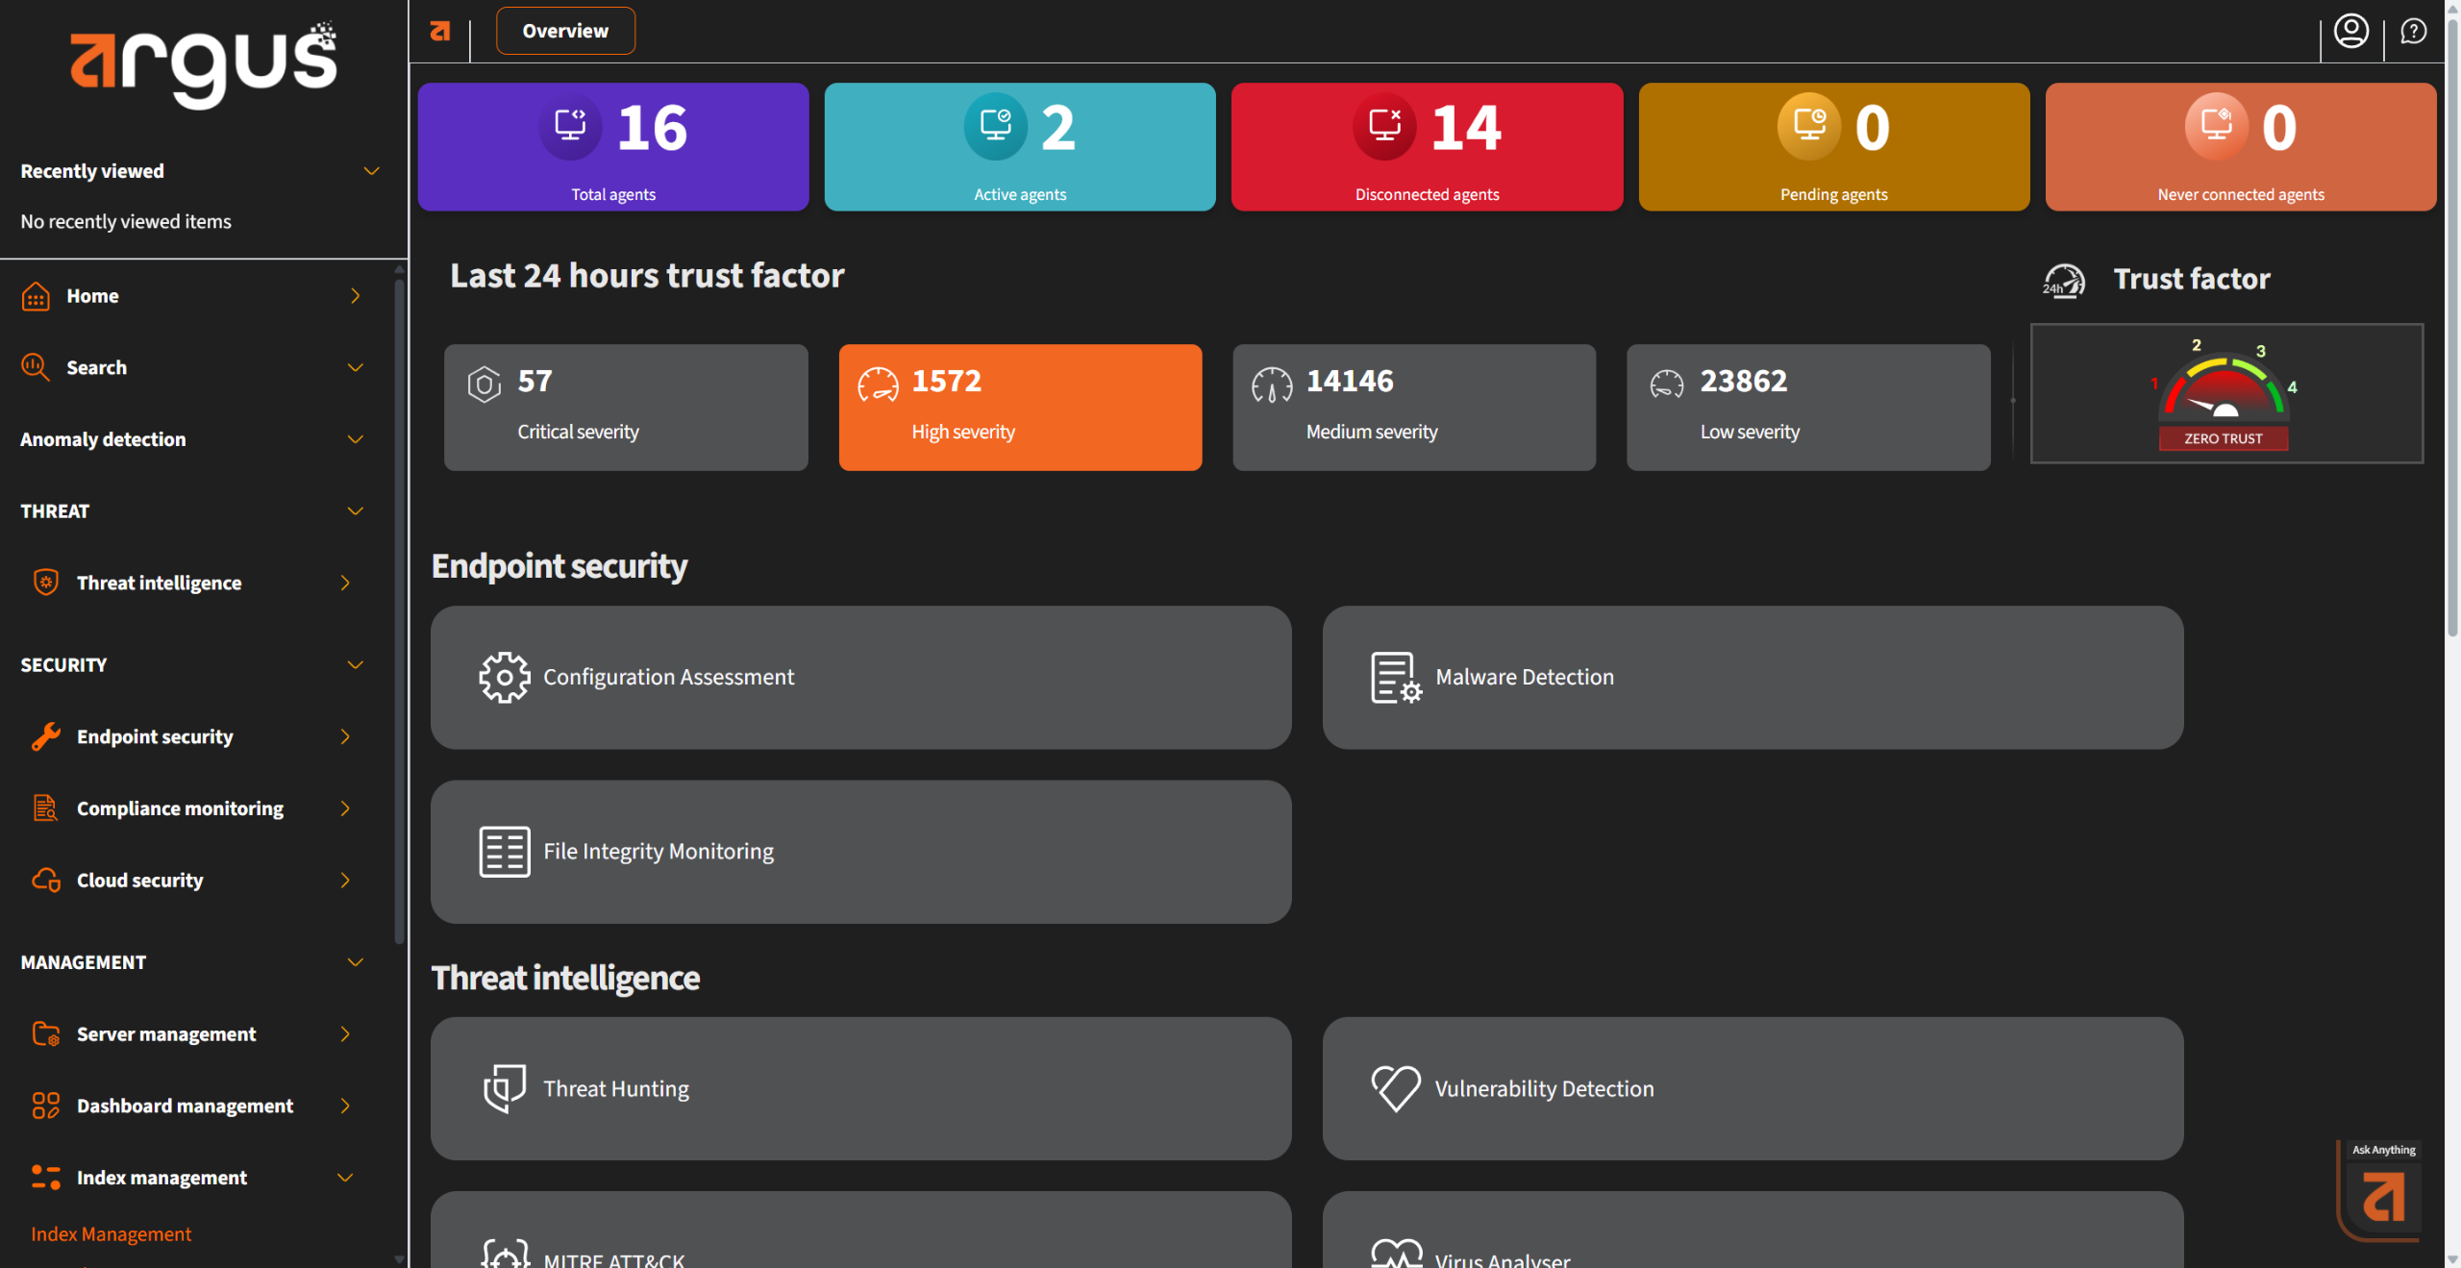Screen dimensions: 2461x1268
Task: Open Compliance monitoring menu item
Action: pos(180,808)
